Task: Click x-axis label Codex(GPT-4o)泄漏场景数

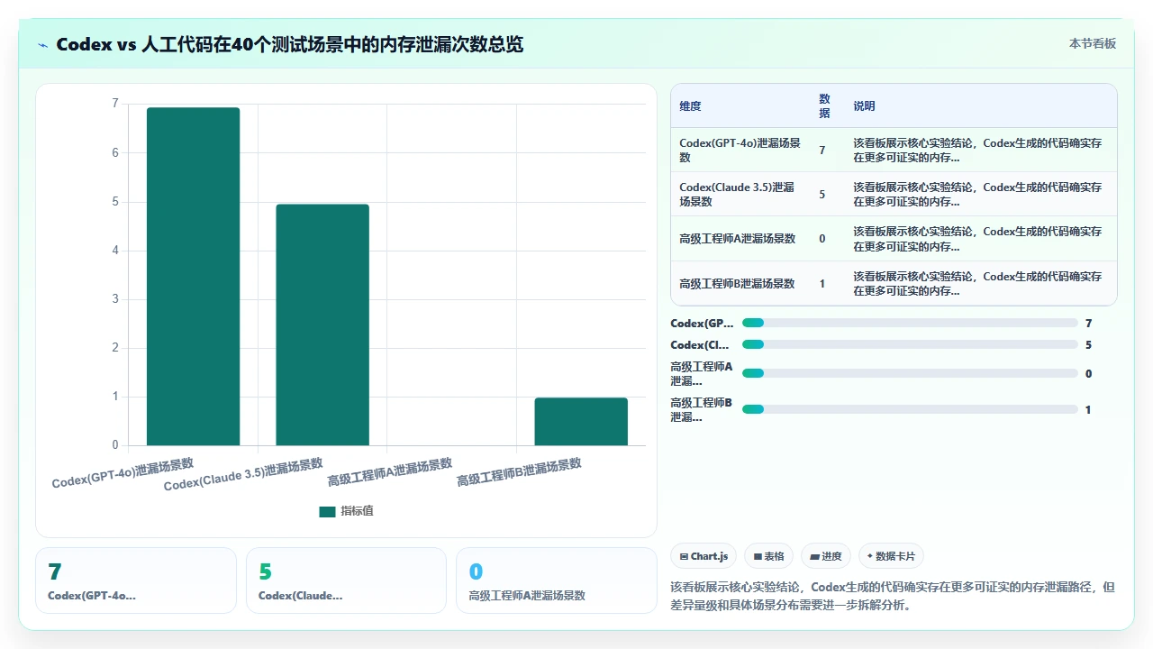Action: (x=123, y=473)
